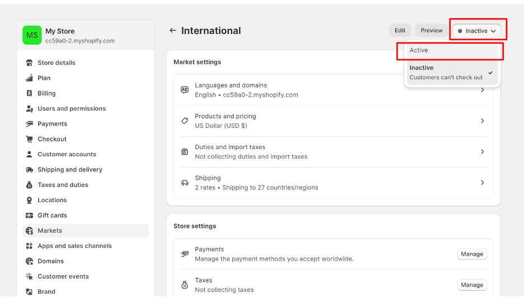Screen dimensions: 524x297
Task: Click the My Store name
Action: (x=60, y=31)
